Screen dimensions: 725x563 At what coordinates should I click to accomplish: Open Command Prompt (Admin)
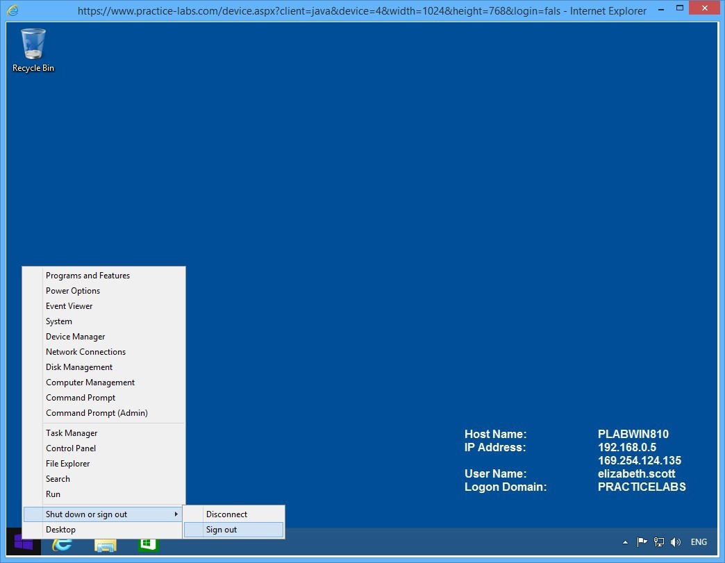[97, 412]
